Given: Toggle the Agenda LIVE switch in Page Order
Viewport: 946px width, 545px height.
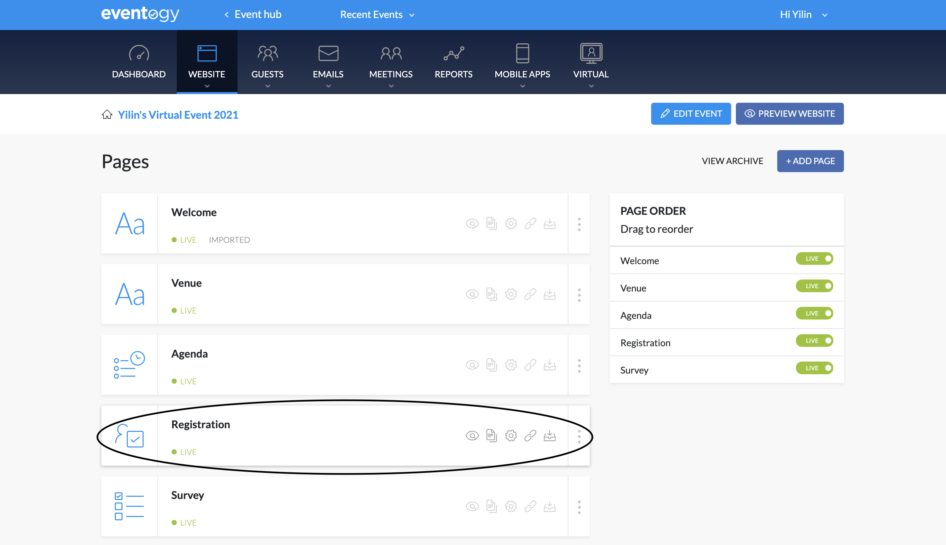Looking at the screenshot, I should coord(814,313).
